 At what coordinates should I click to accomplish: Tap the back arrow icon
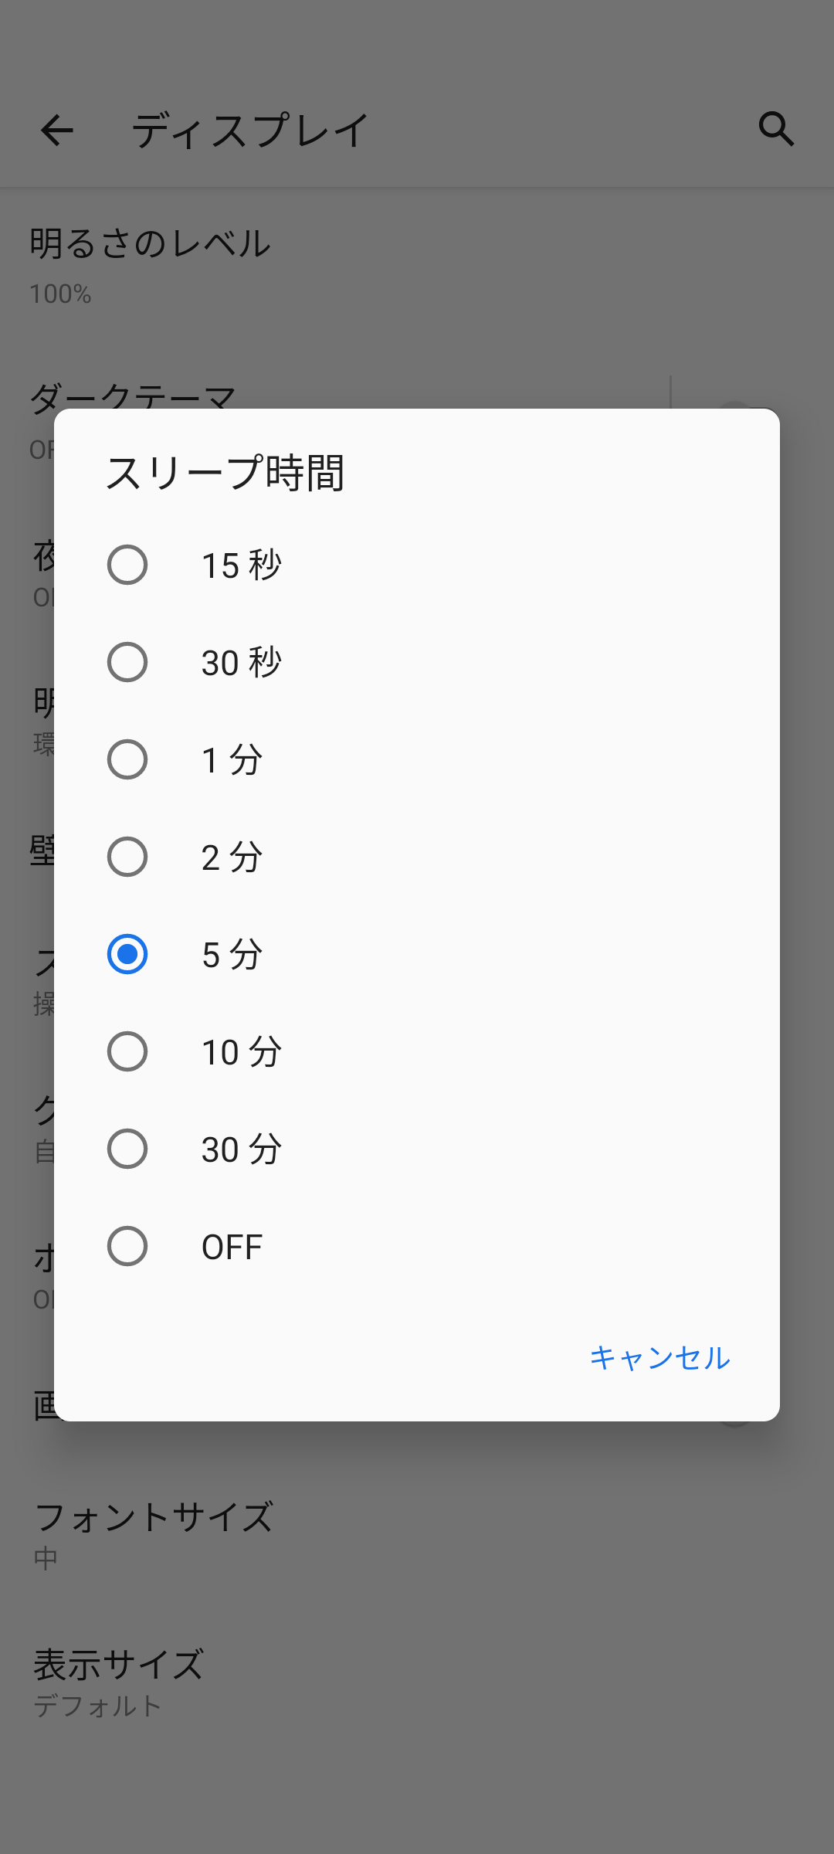[x=57, y=130]
